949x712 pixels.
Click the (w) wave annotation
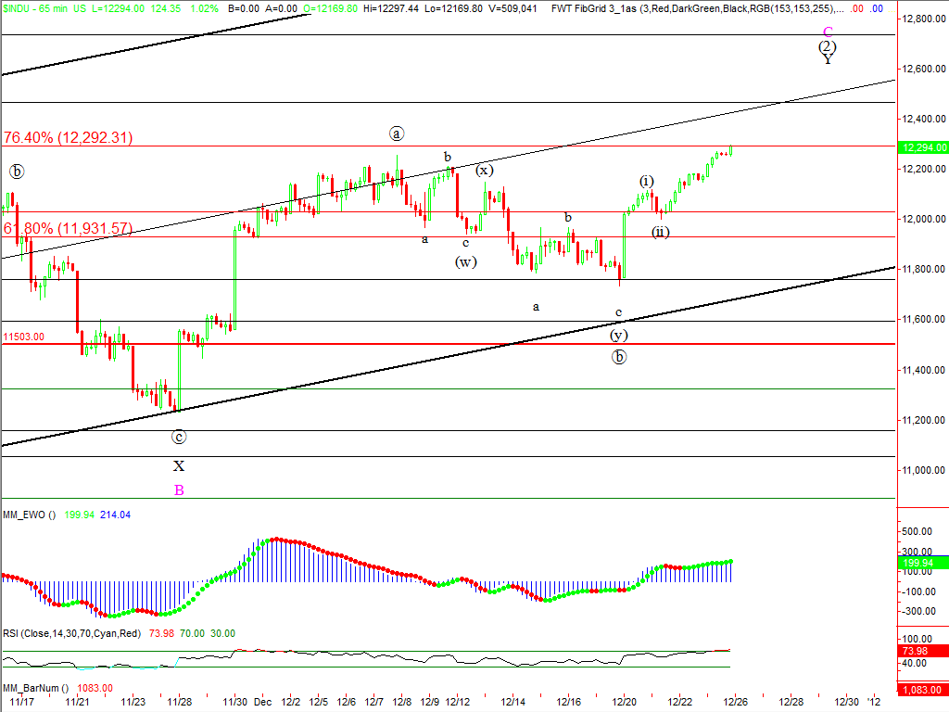point(465,261)
